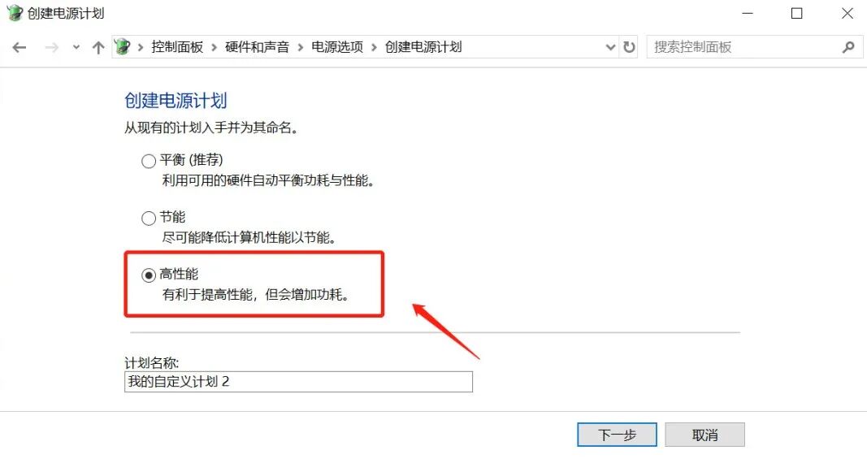Select the 平衡 (推荐) radio button

tap(148, 161)
